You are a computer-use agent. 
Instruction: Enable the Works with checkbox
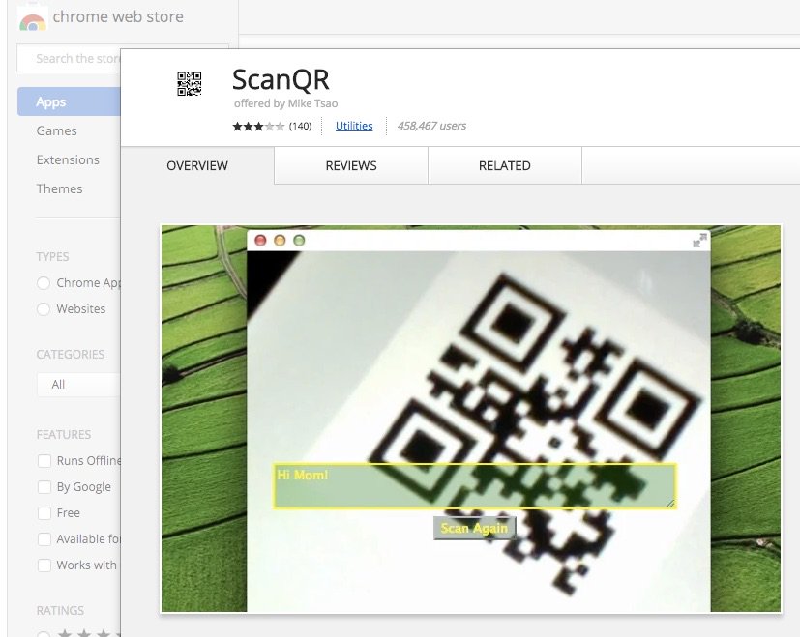click(44, 565)
